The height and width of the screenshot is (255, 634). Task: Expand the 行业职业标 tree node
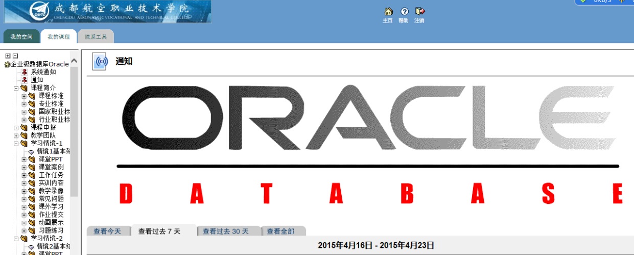tap(24, 120)
